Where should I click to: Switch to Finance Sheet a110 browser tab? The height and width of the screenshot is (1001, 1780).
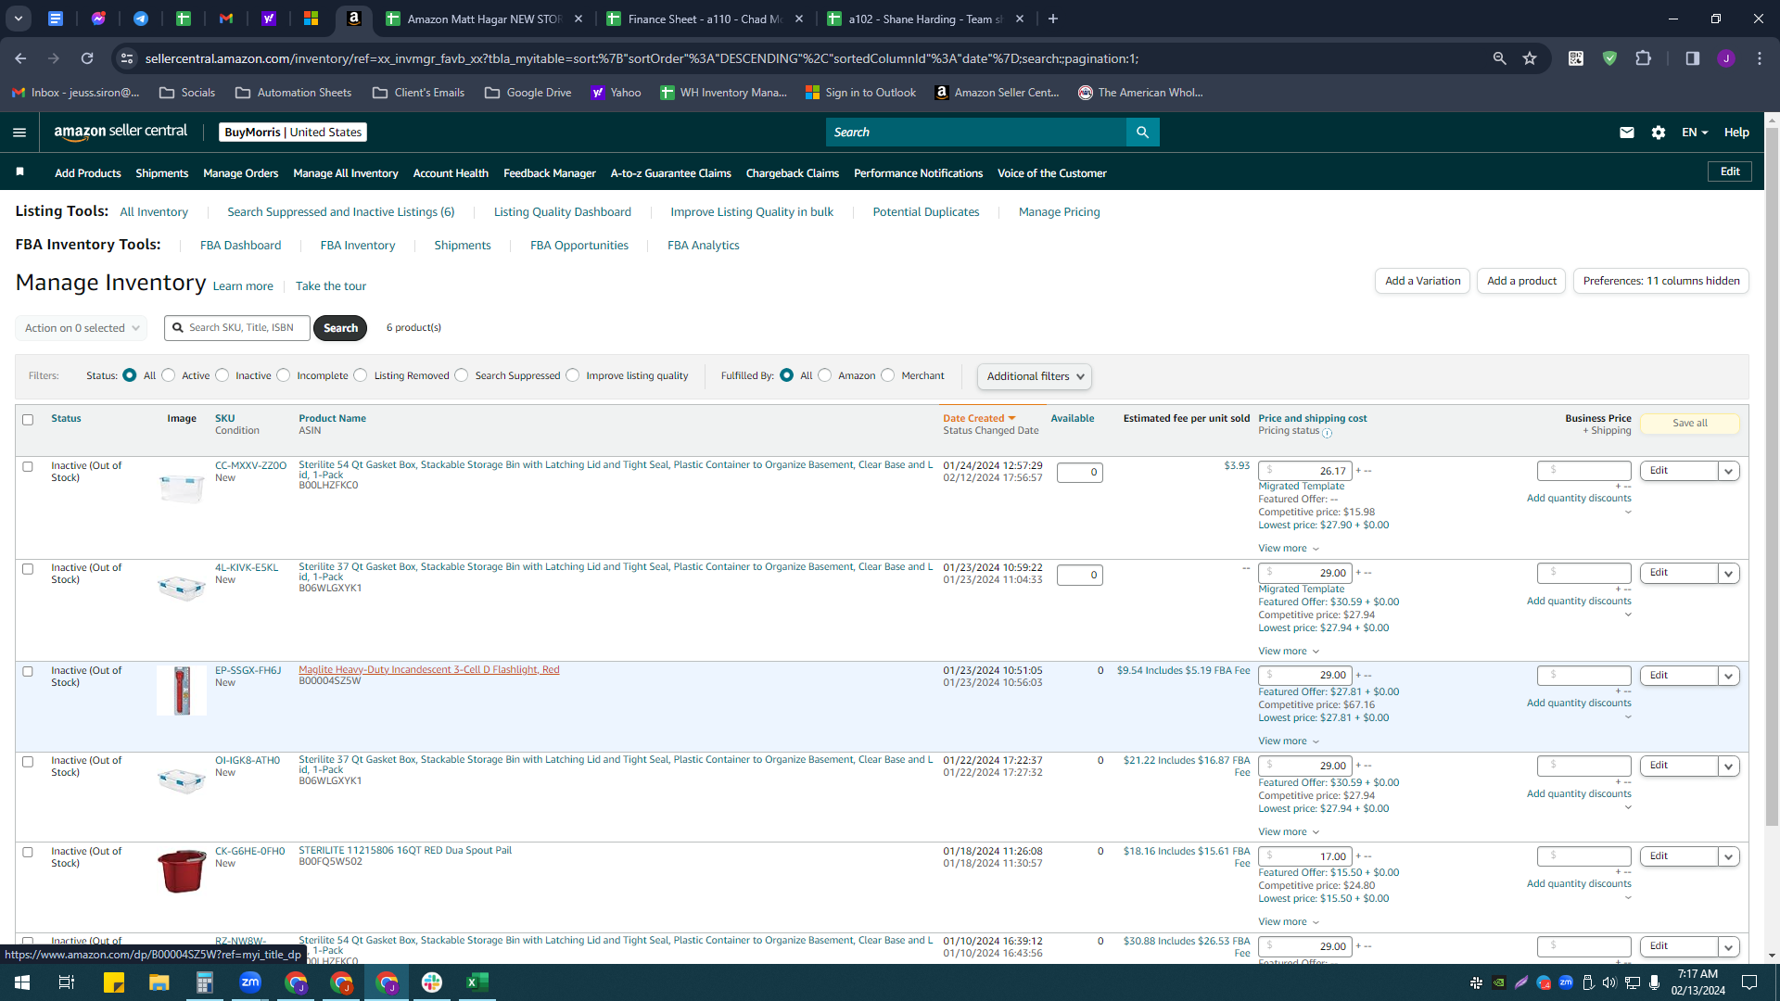point(705,19)
